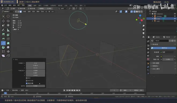This screenshot has height=103, width=177.
Task: Select the Extrude Region tool
Action: 3,35
